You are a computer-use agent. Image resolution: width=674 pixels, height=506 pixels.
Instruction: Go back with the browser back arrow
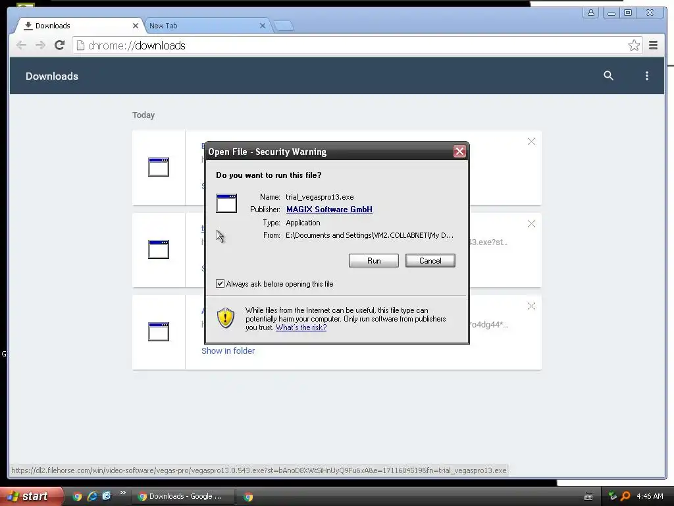[21, 45]
